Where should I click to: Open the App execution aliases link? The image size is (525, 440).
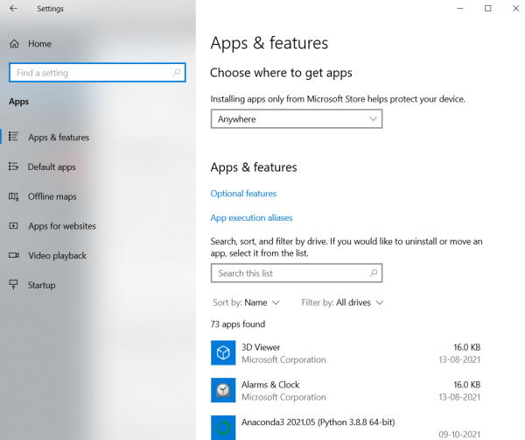[251, 217]
